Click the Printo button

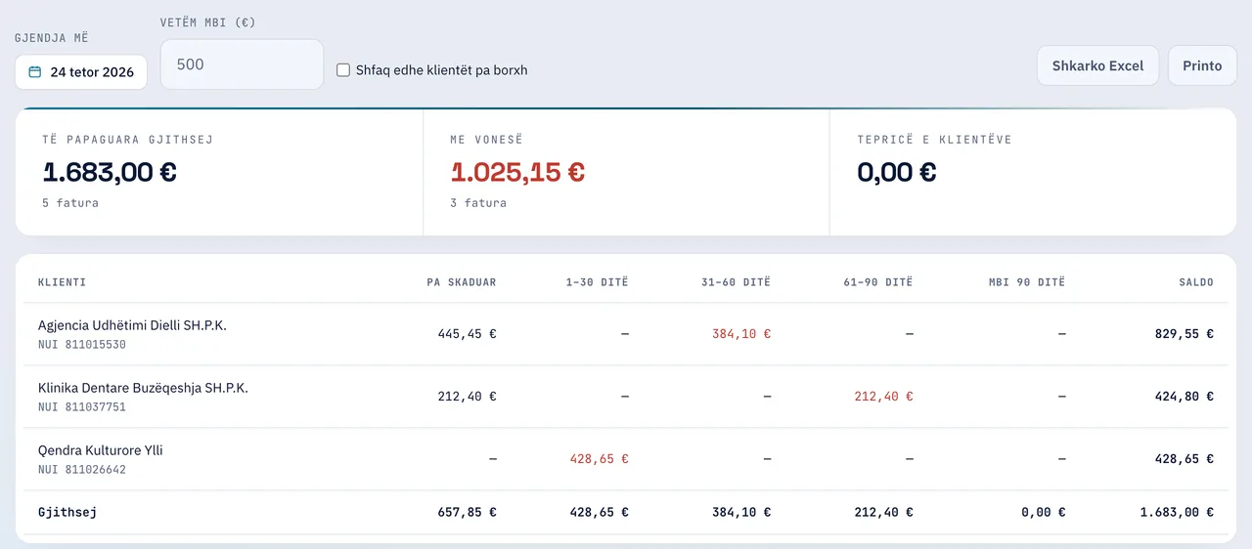[x=1202, y=66]
